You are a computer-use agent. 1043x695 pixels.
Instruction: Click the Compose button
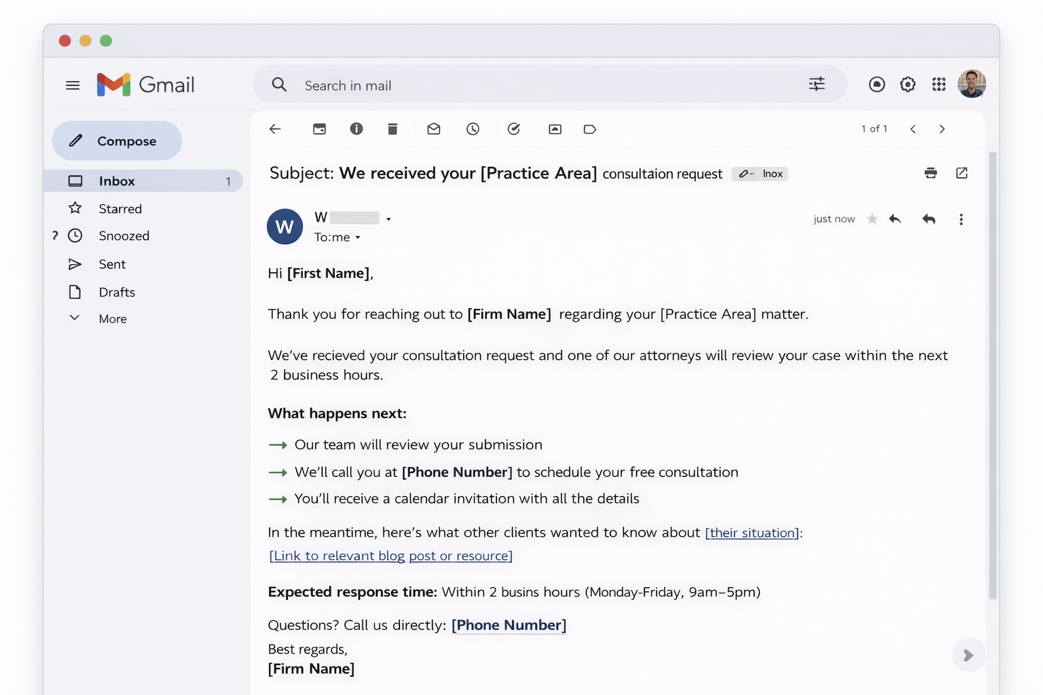click(x=117, y=140)
